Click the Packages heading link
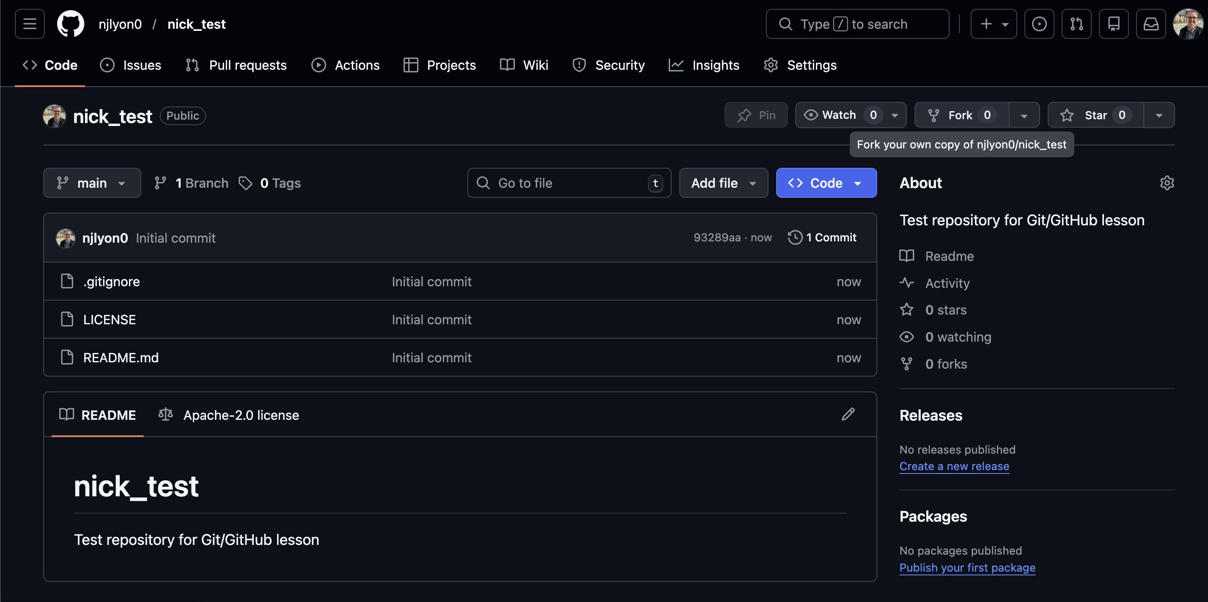 coord(933,516)
